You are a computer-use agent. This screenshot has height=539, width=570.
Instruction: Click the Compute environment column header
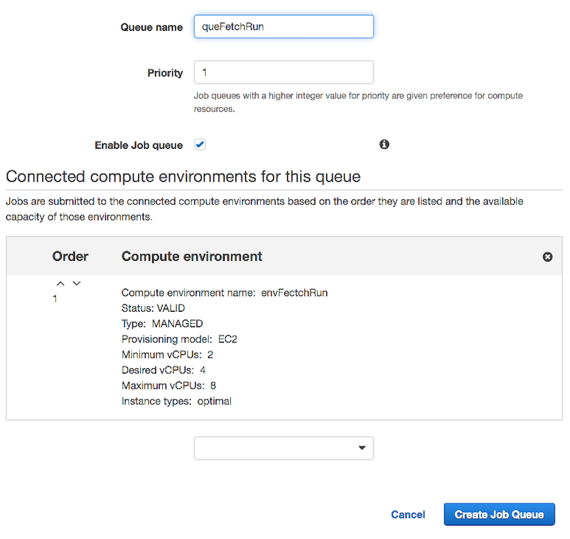click(x=192, y=256)
